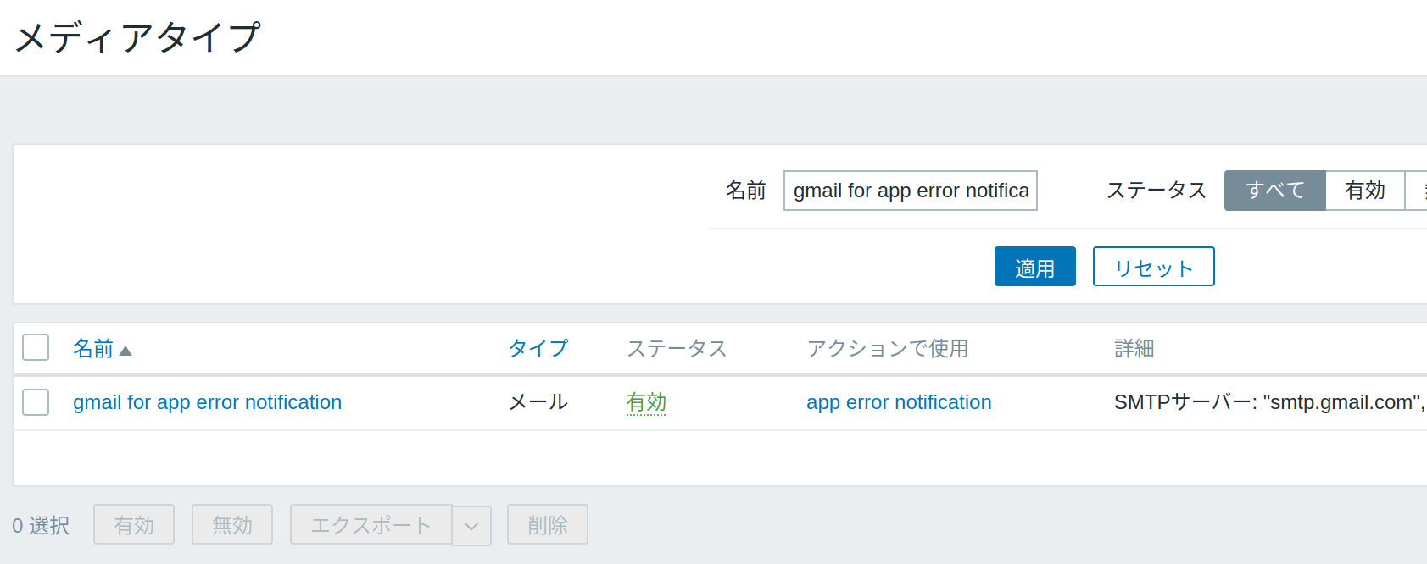1427x564 pixels.
Task: Reset filters with the リセット button
Action: [x=1153, y=267]
